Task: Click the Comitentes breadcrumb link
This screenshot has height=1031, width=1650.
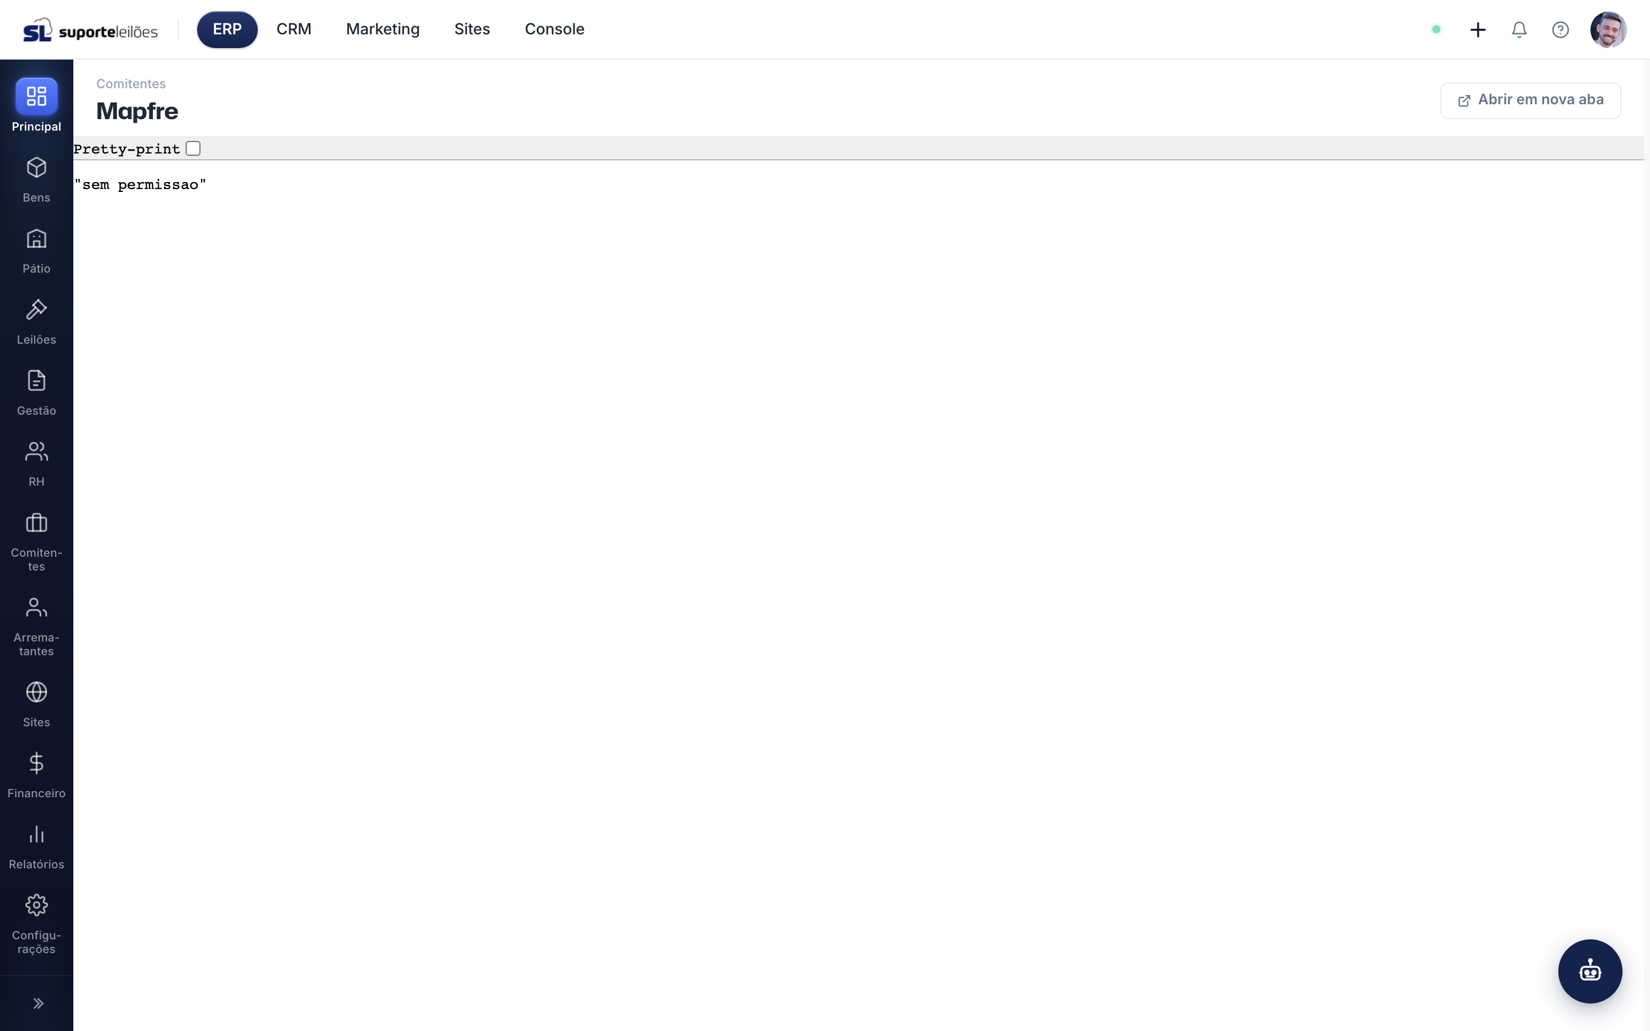Action: pos(131,84)
